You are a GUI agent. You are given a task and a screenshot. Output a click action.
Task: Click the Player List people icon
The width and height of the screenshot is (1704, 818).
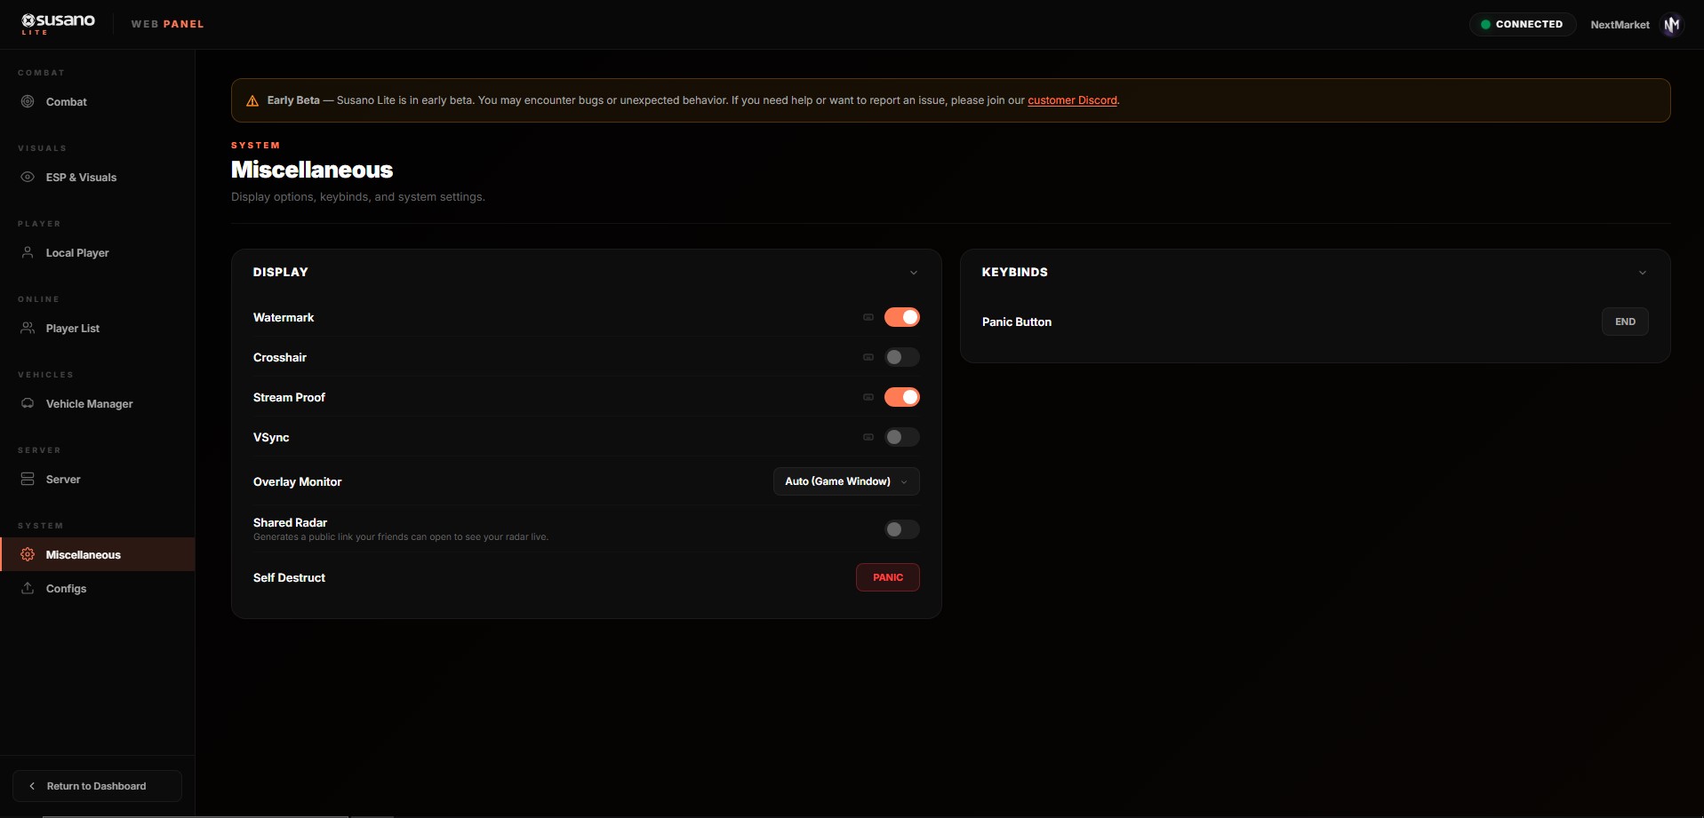point(28,328)
